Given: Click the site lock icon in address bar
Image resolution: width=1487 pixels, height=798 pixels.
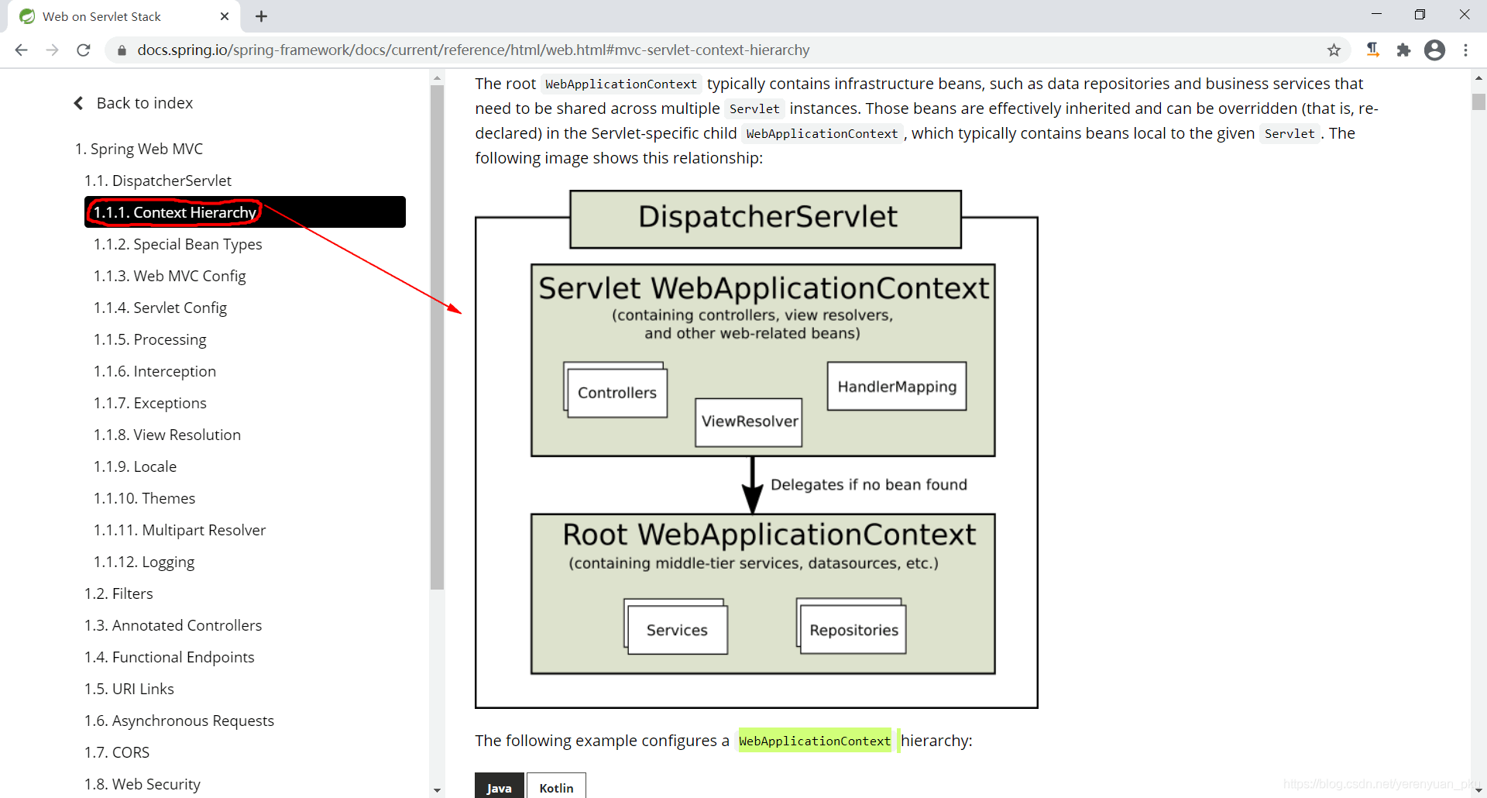Looking at the screenshot, I should coord(121,50).
